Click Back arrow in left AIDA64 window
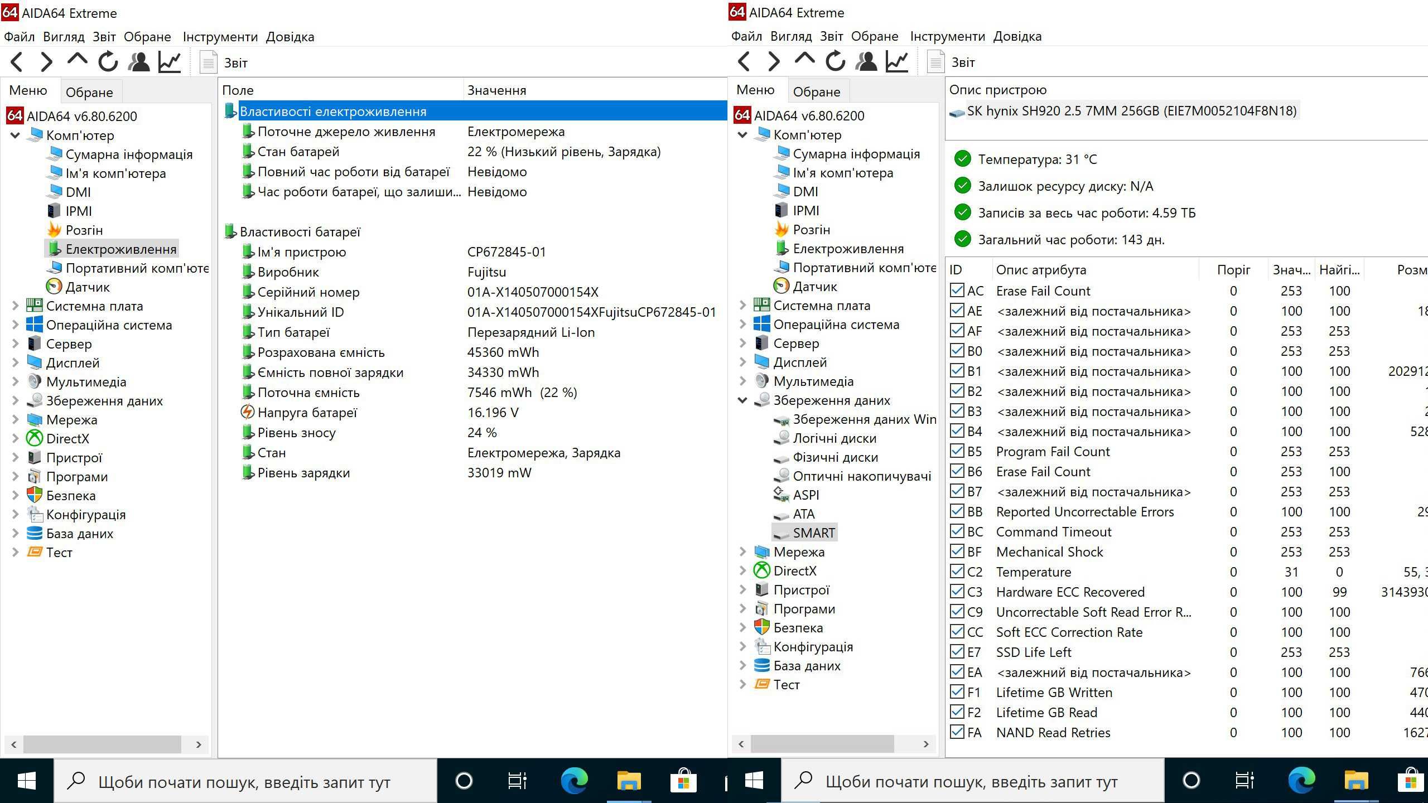Image resolution: width=1428 pixels, height=803 pixels. pyautogui.click(x=17, y=62)
